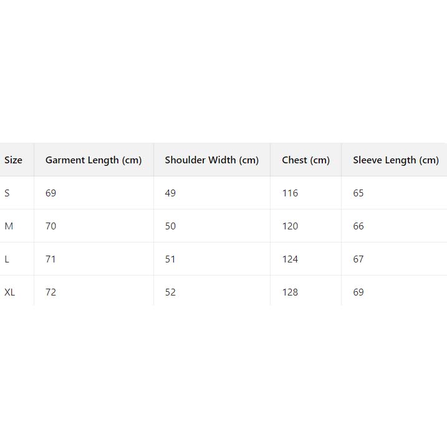The width and height of the screenshot is (447, 447).
Task: Click the size XL row label
Action: 10,292
